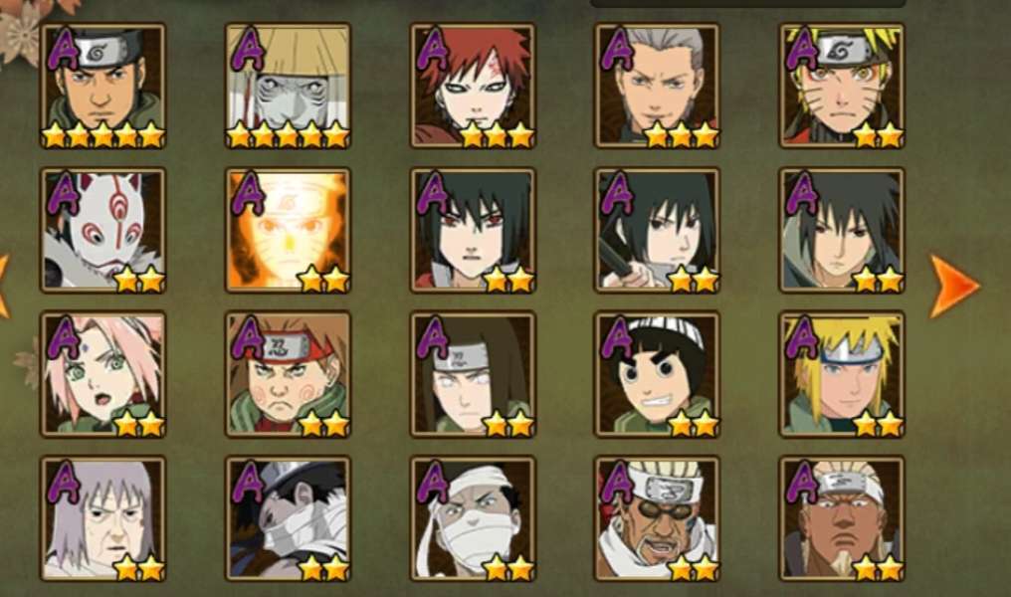This screenshot has height=597, width=1011.
Task: Go to next page with orange right arrow
Action: (x=953, y=287)
